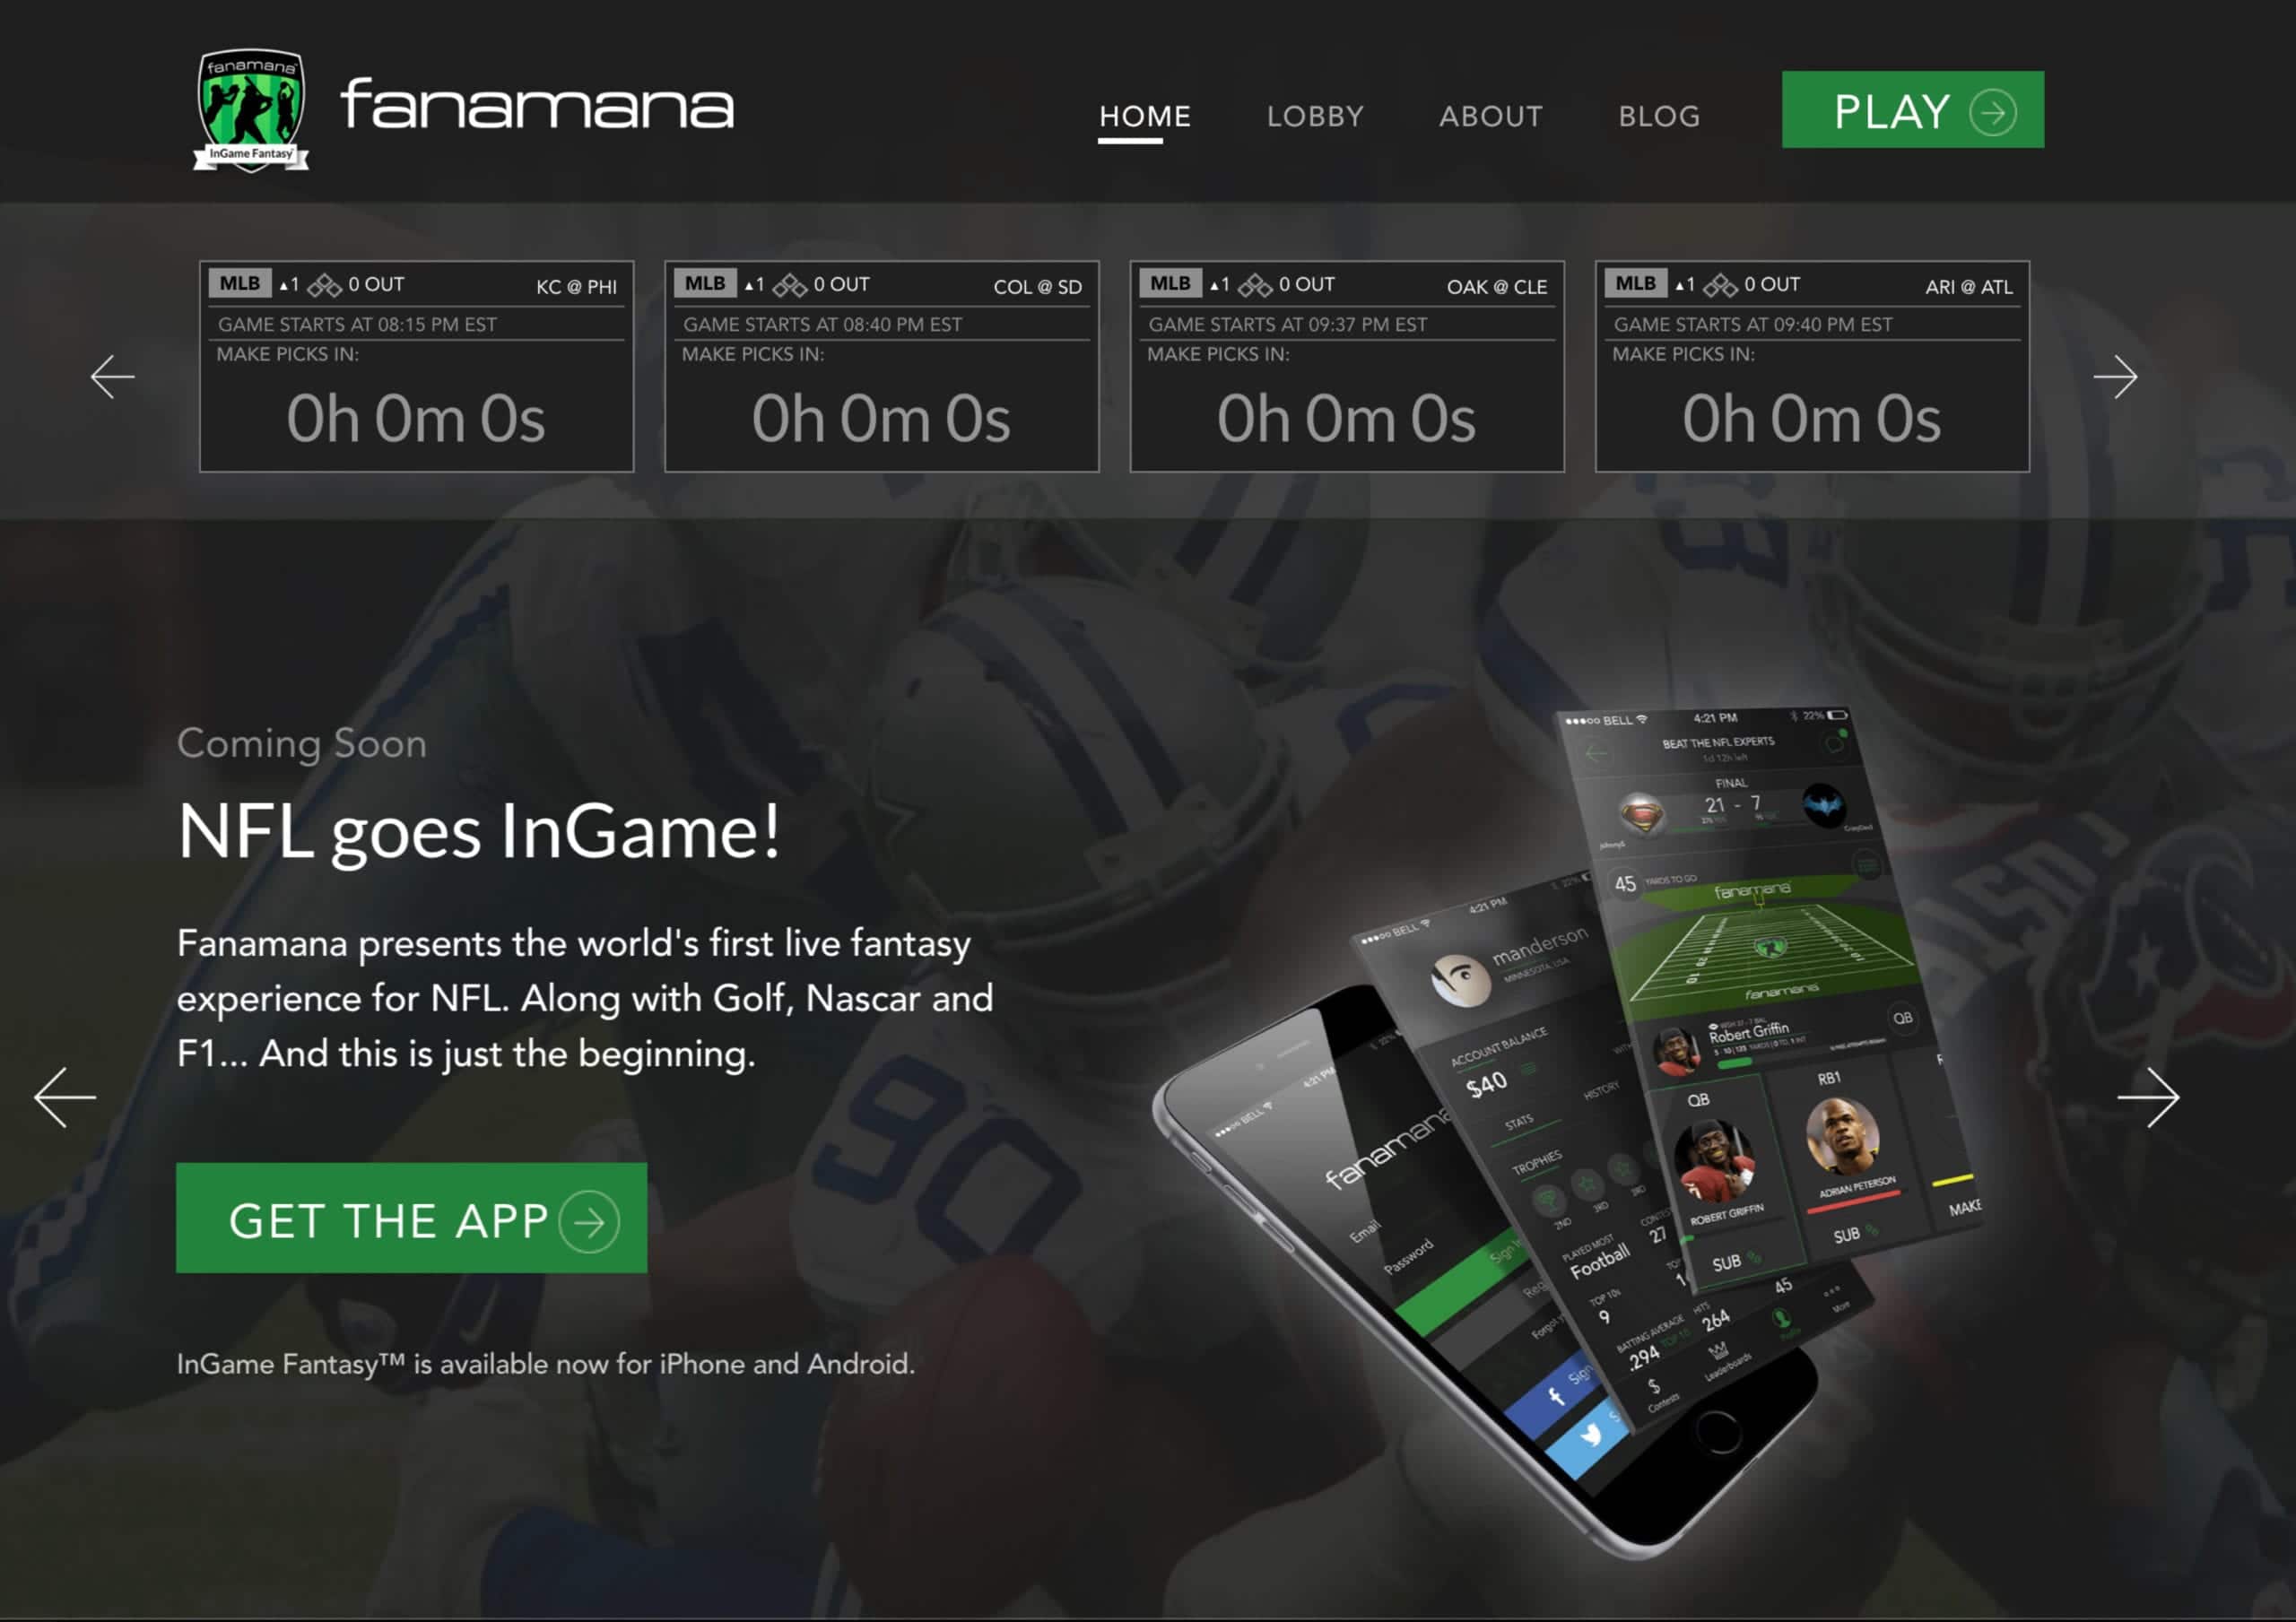
Task: Go to previous hero slide
Action: [x=65, y=1097]
